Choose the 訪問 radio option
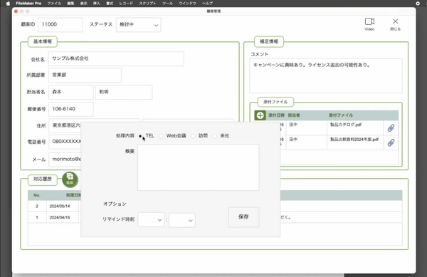This screenshot has height=277, width=427. pyautogui.click(x=193, y=136)
